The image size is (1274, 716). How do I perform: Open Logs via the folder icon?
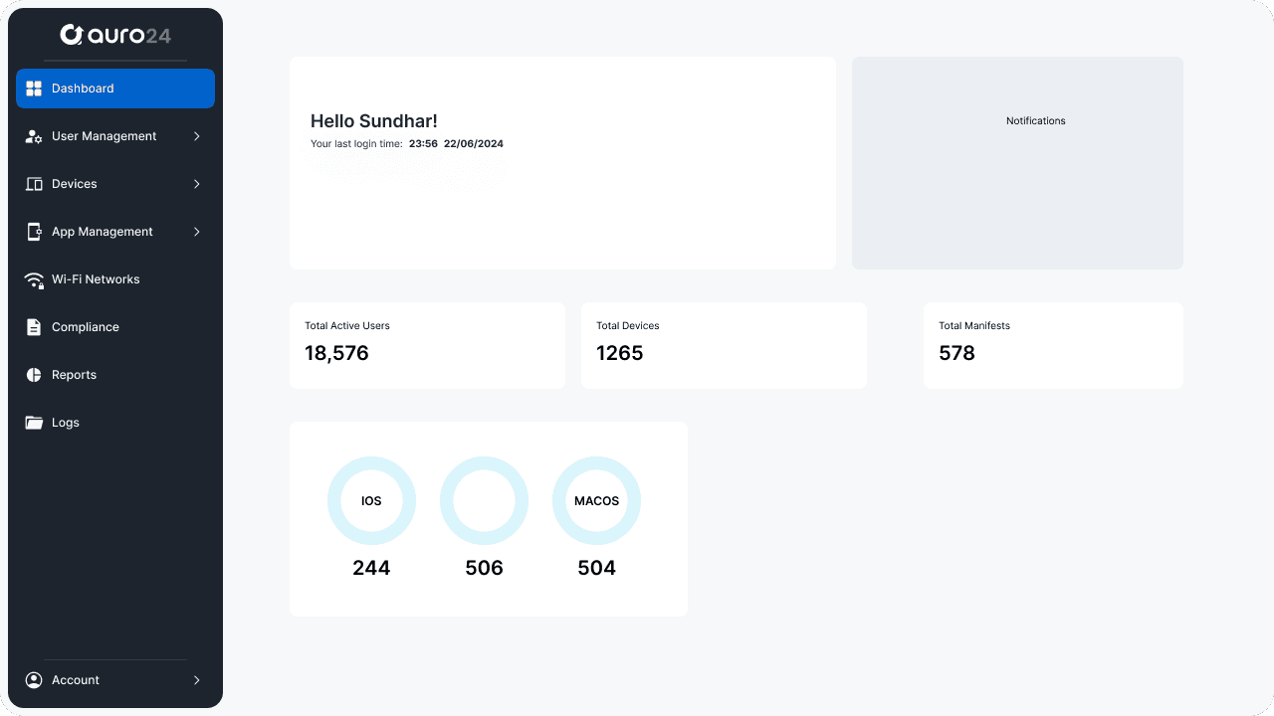[33, 423]
